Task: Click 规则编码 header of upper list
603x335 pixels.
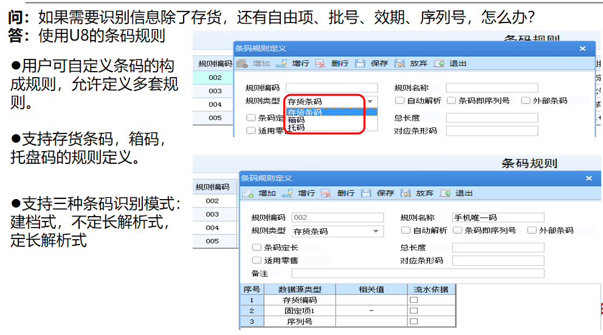Action: point(213,64)
